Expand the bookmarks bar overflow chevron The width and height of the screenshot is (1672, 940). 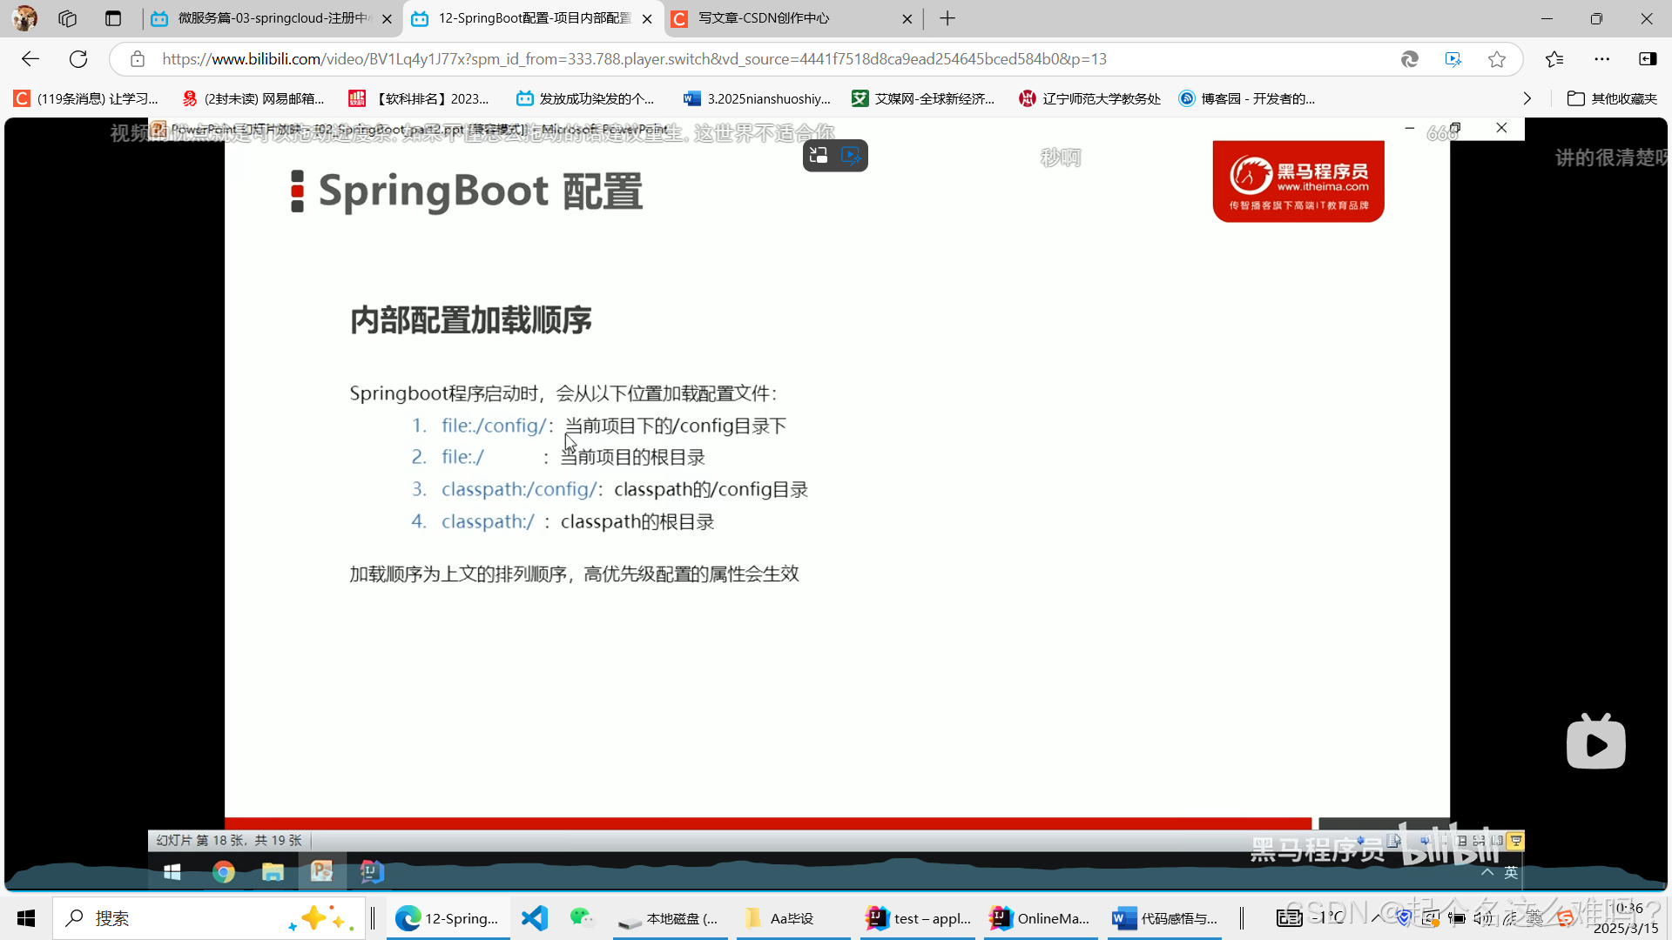1527,98
